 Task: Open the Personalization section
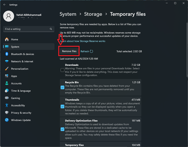pyautogui.click(x=29, y=69)
